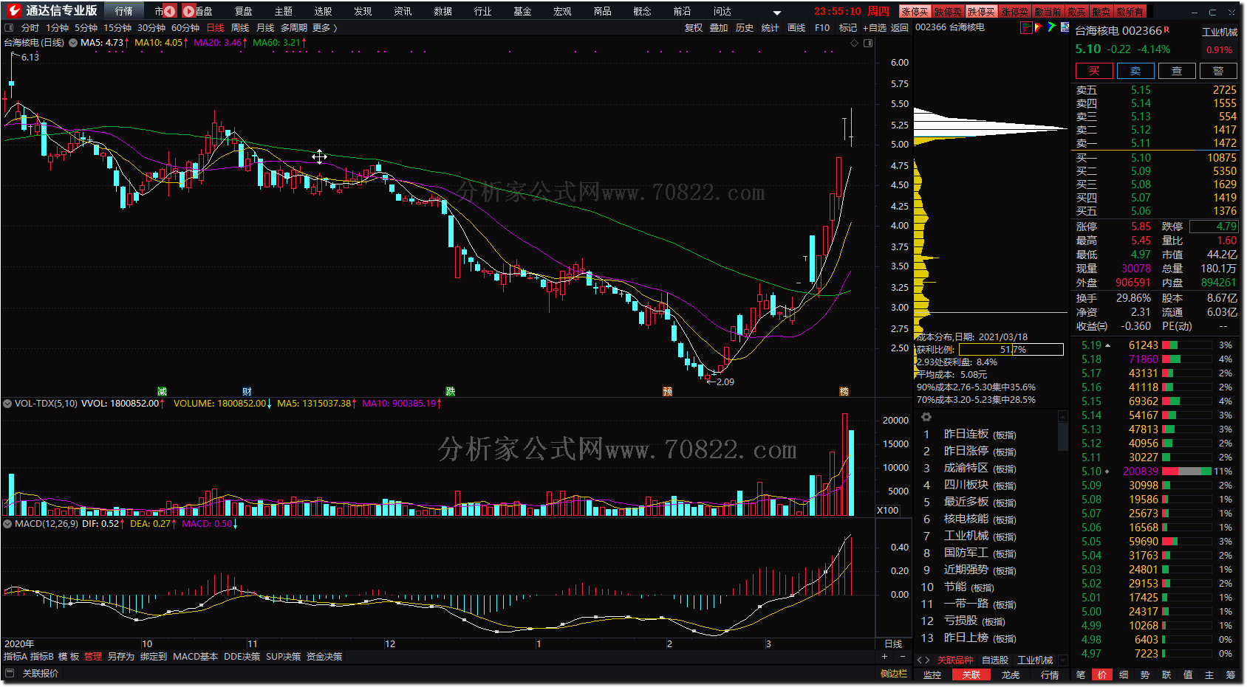1247x687 pixels.
Task: Select the MACD基本 indicator template
Action: pos(195,656)
